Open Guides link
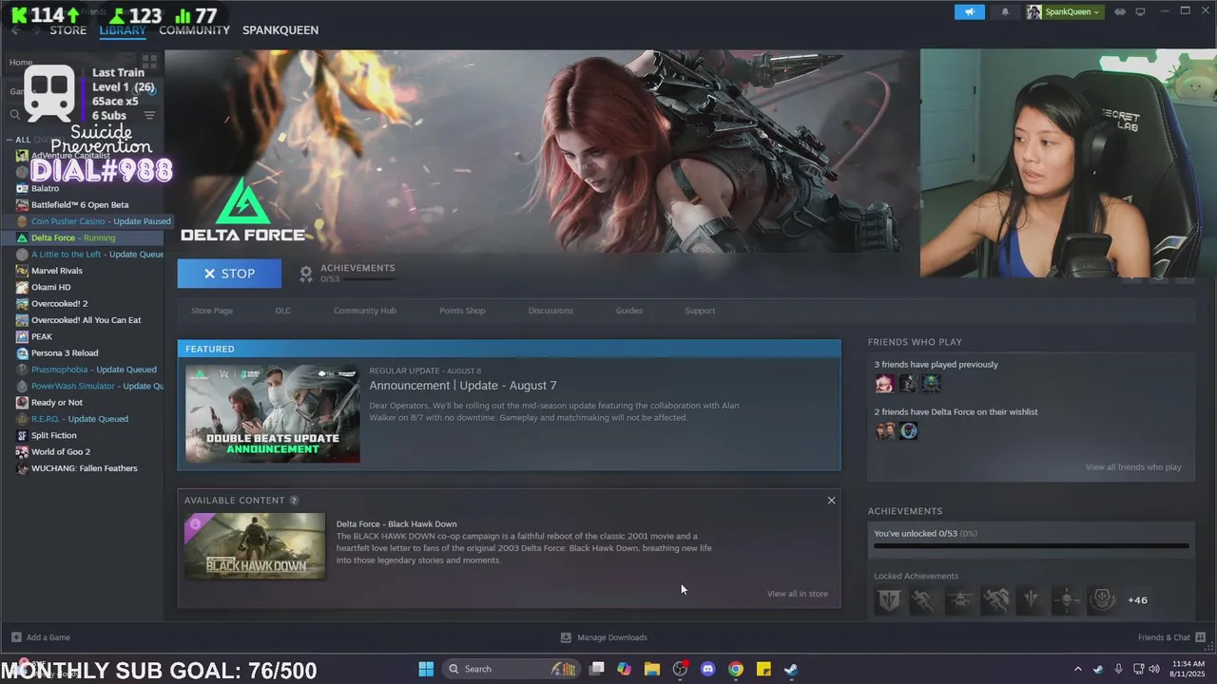Screen dimensions: 1217x684 point(628,311)
